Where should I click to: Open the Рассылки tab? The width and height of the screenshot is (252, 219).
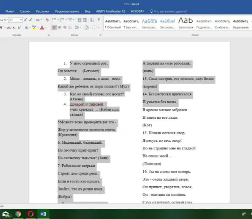pos(43,11)
